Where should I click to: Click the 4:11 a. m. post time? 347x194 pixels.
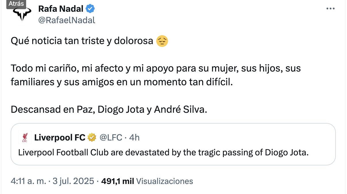[x=28, y=181]
